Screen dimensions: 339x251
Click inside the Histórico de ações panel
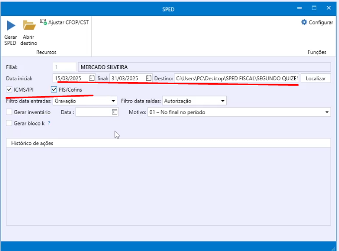[x=168, y=189]
